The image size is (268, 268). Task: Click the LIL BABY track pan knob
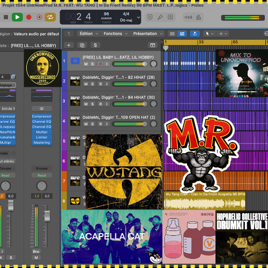tap(153, 64)
